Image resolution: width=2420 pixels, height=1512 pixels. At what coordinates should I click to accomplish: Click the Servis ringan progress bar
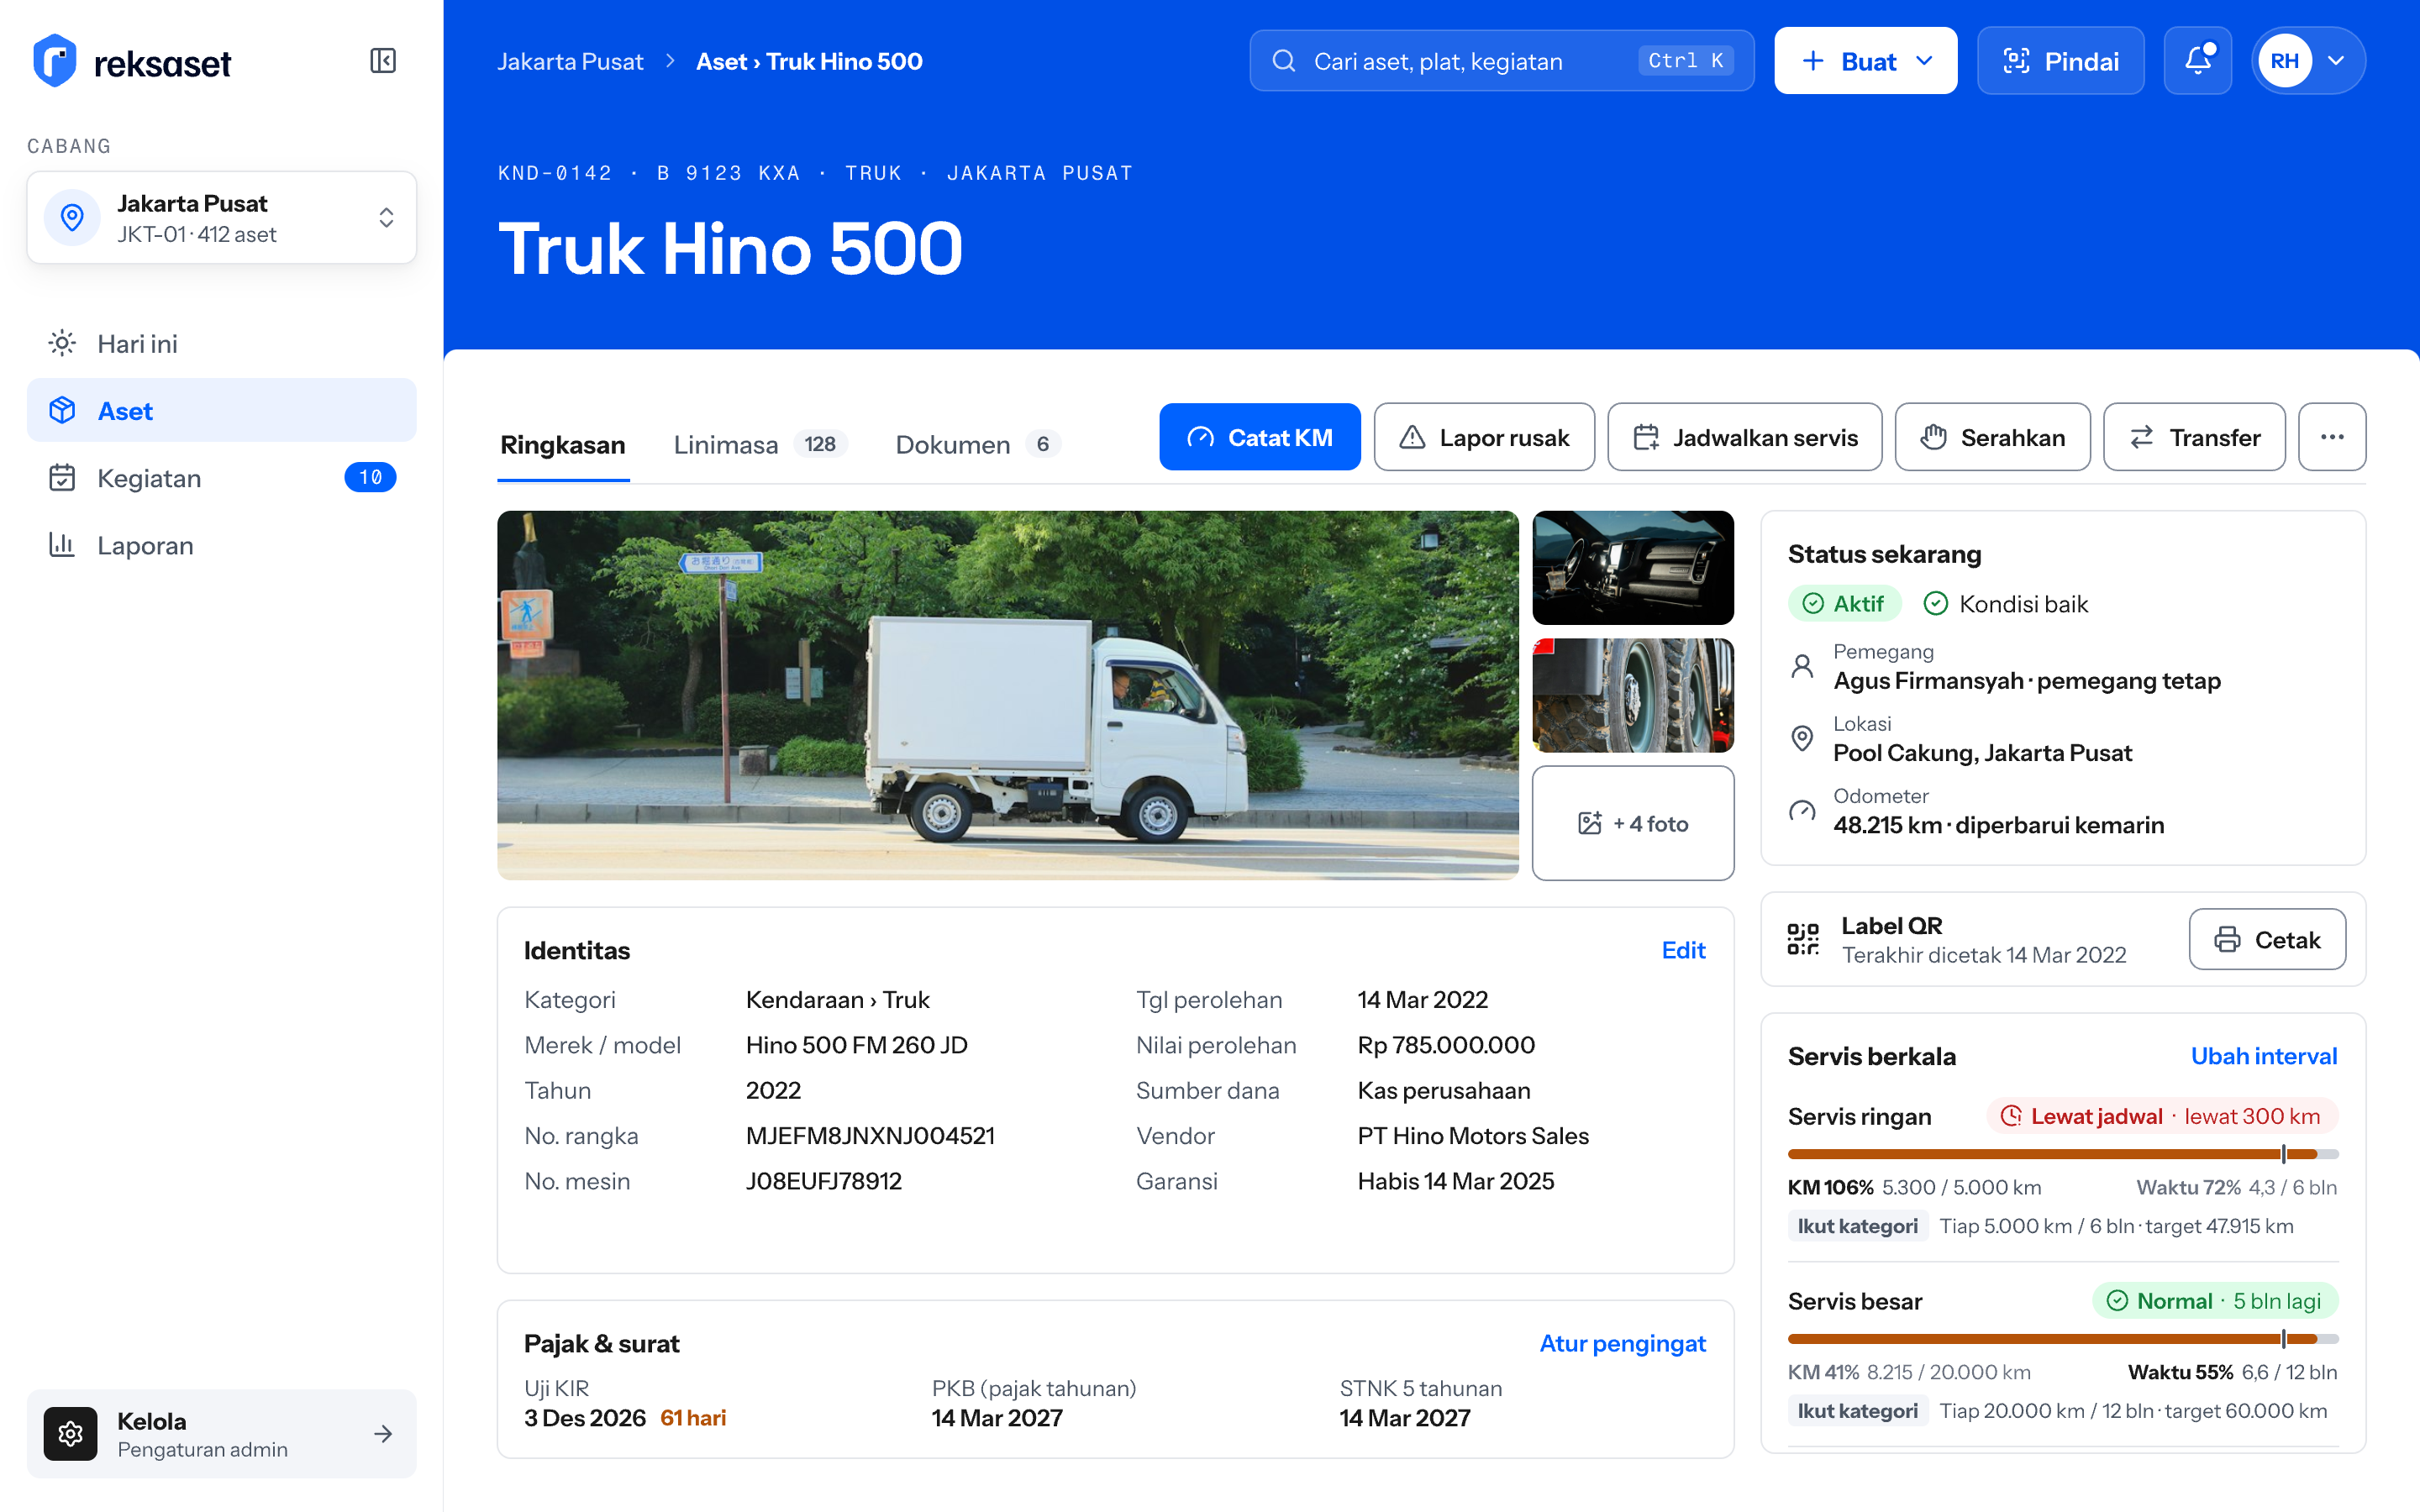click(2062, 1154)
